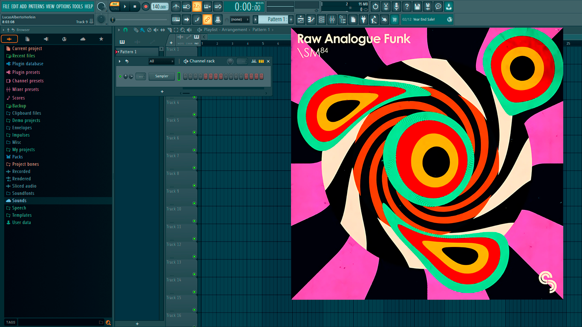Click the record button
This screenshot has width=582, height=327.
click(x=146, y=6)
